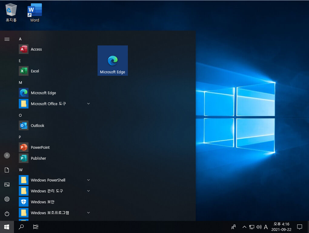Open Windows 보안 app
The image size is (309, 233).
point(55,202)
